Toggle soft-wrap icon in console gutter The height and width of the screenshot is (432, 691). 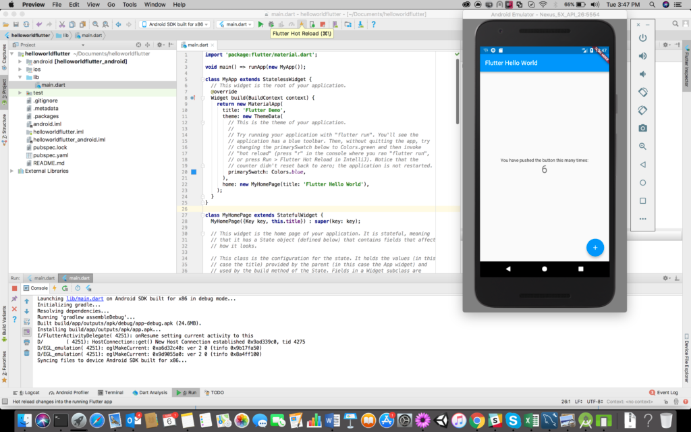[x=26, y=321]
